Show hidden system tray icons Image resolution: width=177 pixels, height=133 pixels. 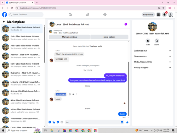(x=152, y=131)
